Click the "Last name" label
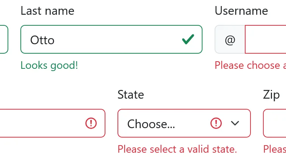This screenshot has height=161, width=286. pyautogui.click(x=47, y=11)
